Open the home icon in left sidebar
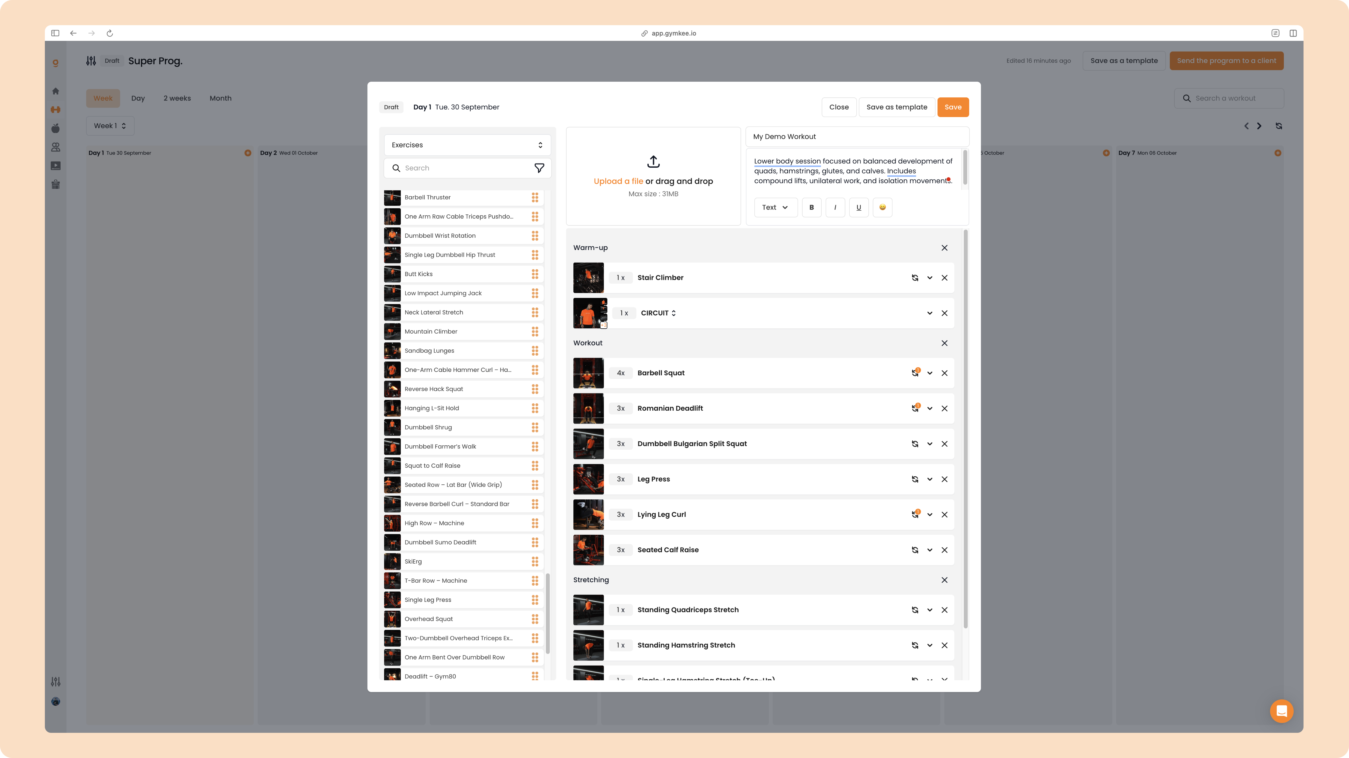 pyautogui.click(x=56, y=91)
